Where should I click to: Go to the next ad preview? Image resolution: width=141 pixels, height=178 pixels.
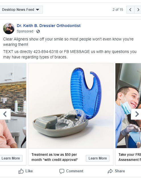click(138, 10)
